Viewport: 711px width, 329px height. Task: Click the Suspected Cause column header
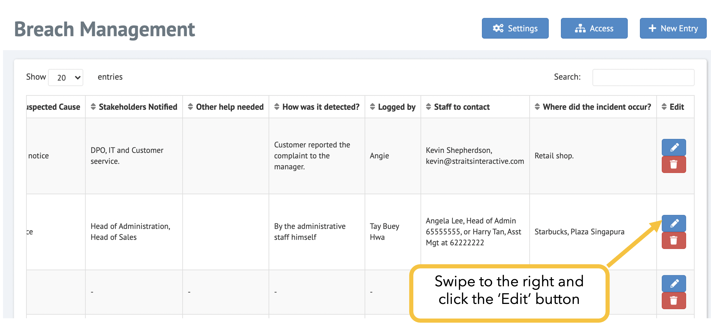[x=54, y=107]
